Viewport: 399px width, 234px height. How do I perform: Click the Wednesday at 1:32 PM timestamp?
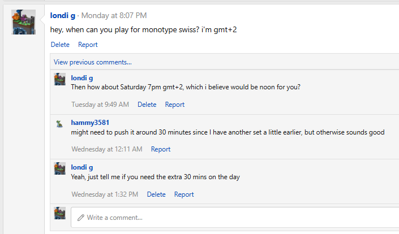(105, 194)
